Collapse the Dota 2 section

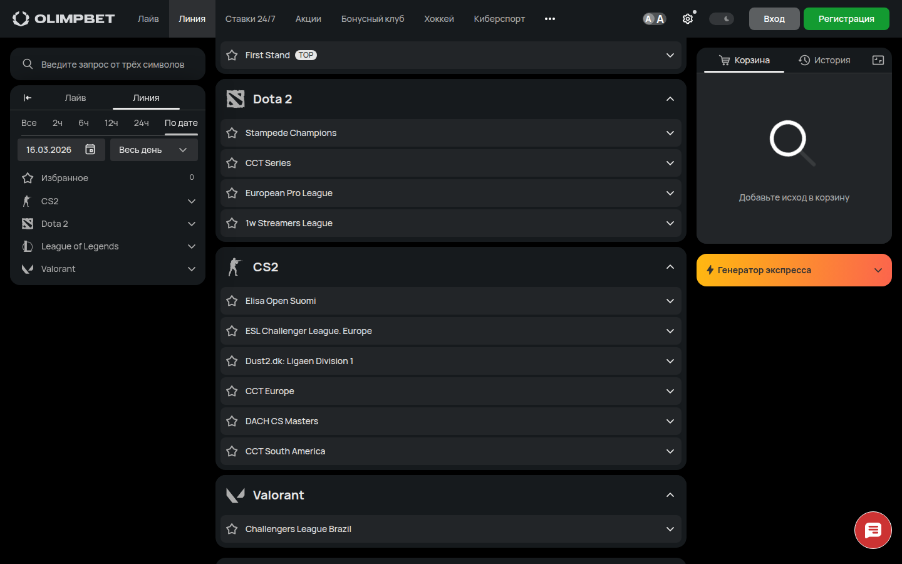[x=670, y=99]
